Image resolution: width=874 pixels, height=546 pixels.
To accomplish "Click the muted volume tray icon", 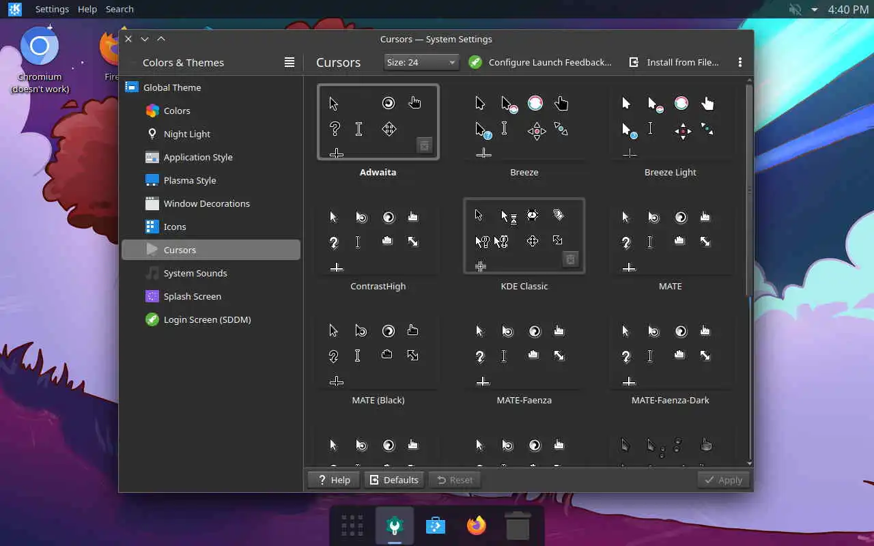I will 795,10.
